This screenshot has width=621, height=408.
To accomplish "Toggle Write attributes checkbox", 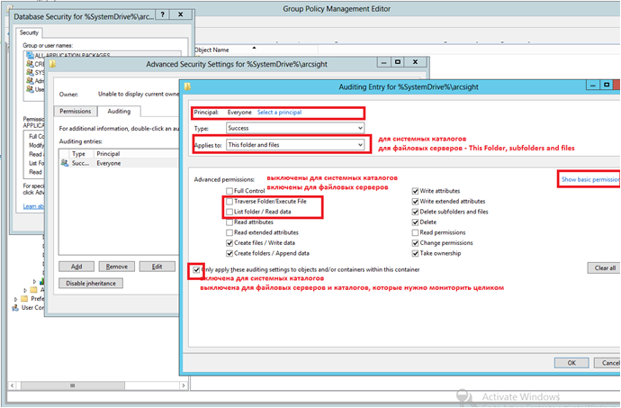I will coord(415,191).
